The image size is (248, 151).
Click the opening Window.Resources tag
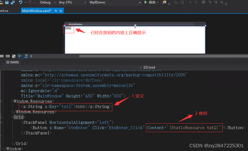coord(33,101)
